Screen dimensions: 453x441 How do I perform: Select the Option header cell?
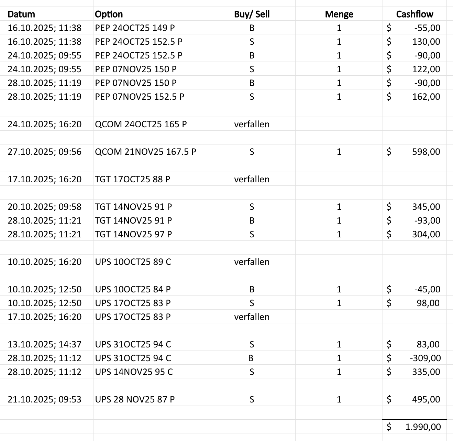(x=109, y=14)
